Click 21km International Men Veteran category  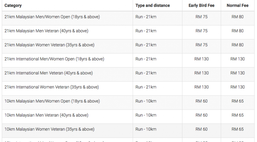click(48, 73)
